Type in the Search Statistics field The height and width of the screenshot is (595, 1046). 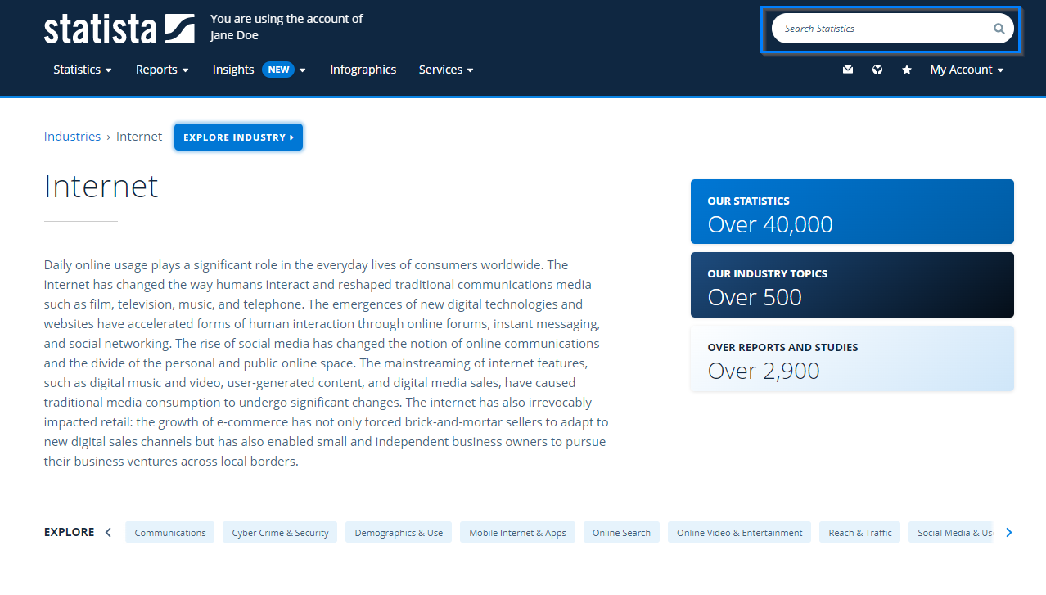point(880,29)
